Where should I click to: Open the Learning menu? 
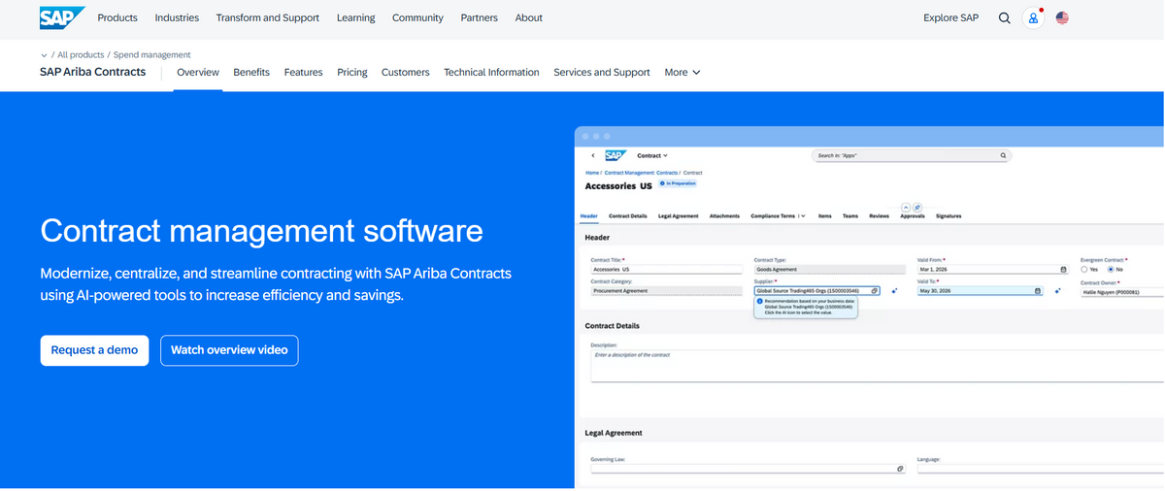coord(356,17)
